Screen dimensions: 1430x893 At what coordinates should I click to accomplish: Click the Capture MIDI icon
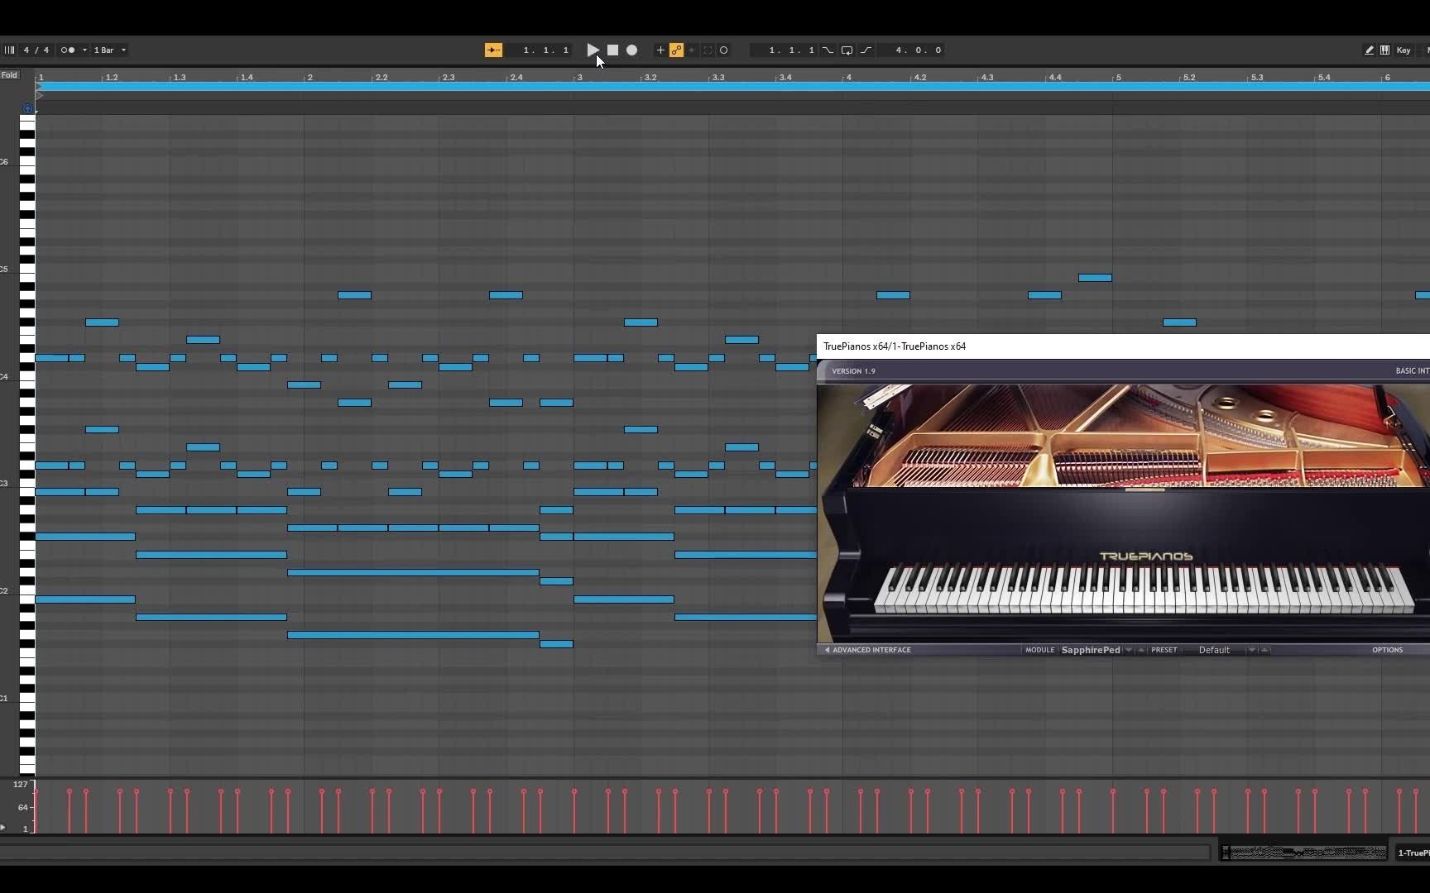tap(708, 50)
